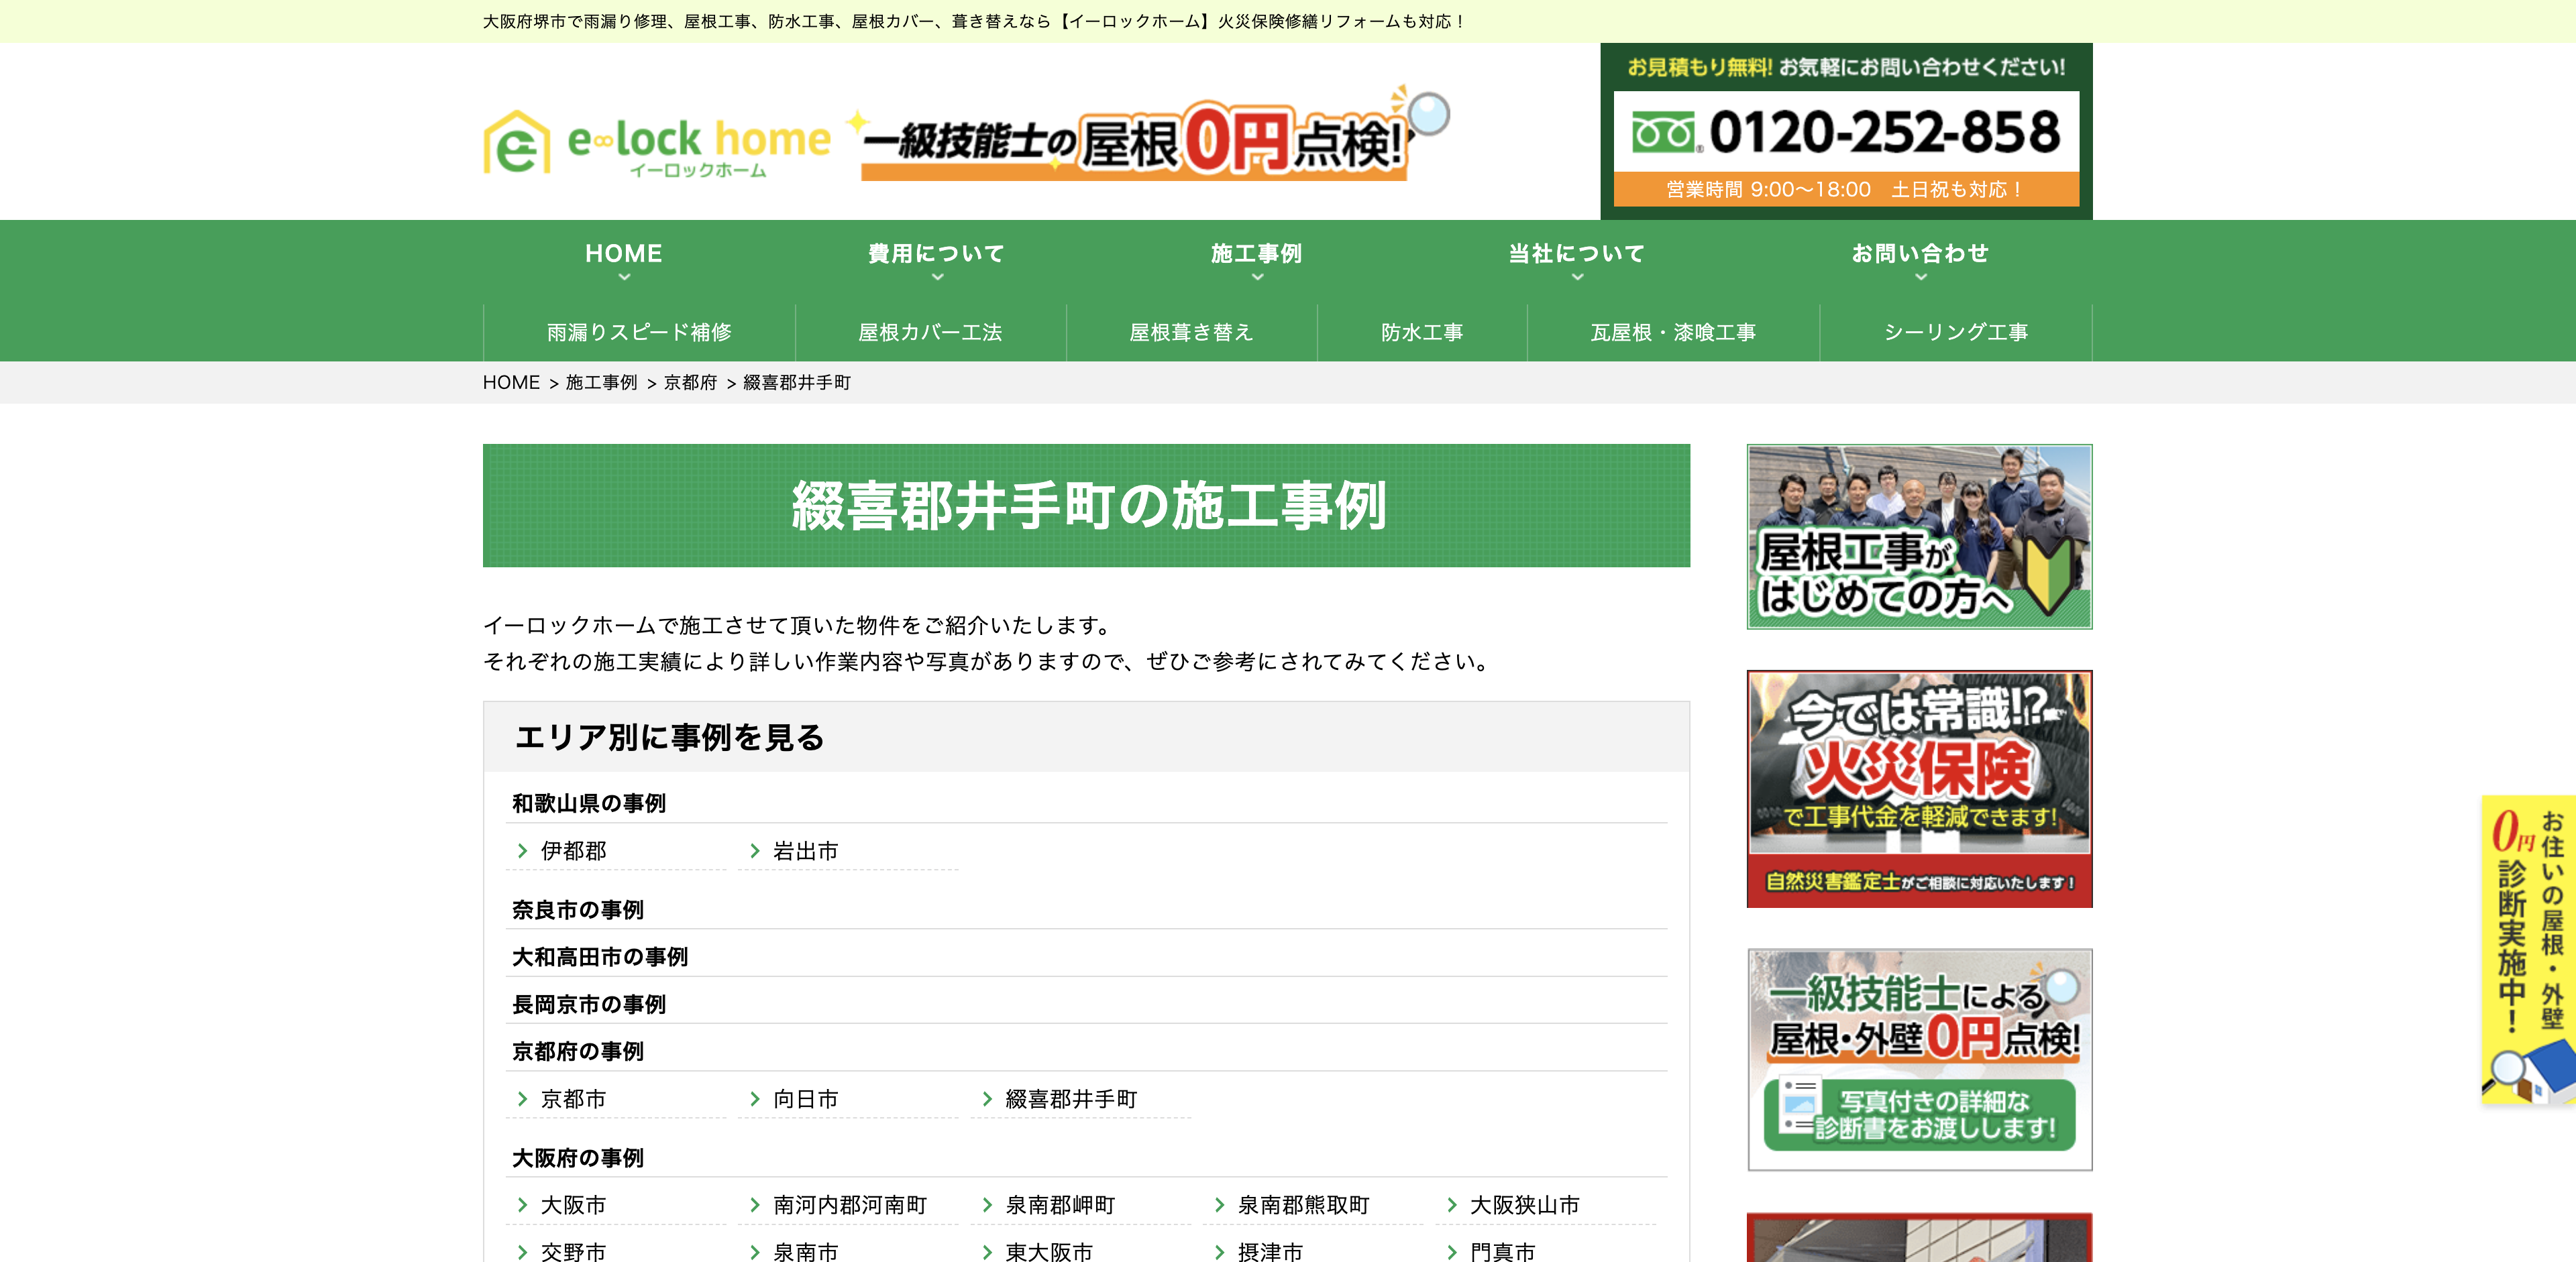This screenshot has height=1262, width=2576.
Task: Click the arrow icon beside 大阪市
Action: click(x=522, y=1205)
